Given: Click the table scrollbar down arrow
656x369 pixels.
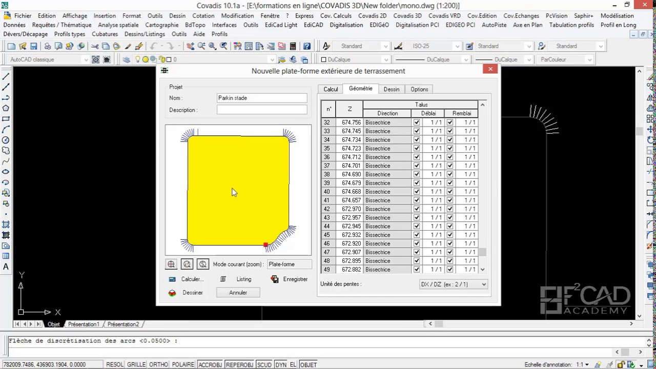Looking at the screenshot, I should 482,270.
